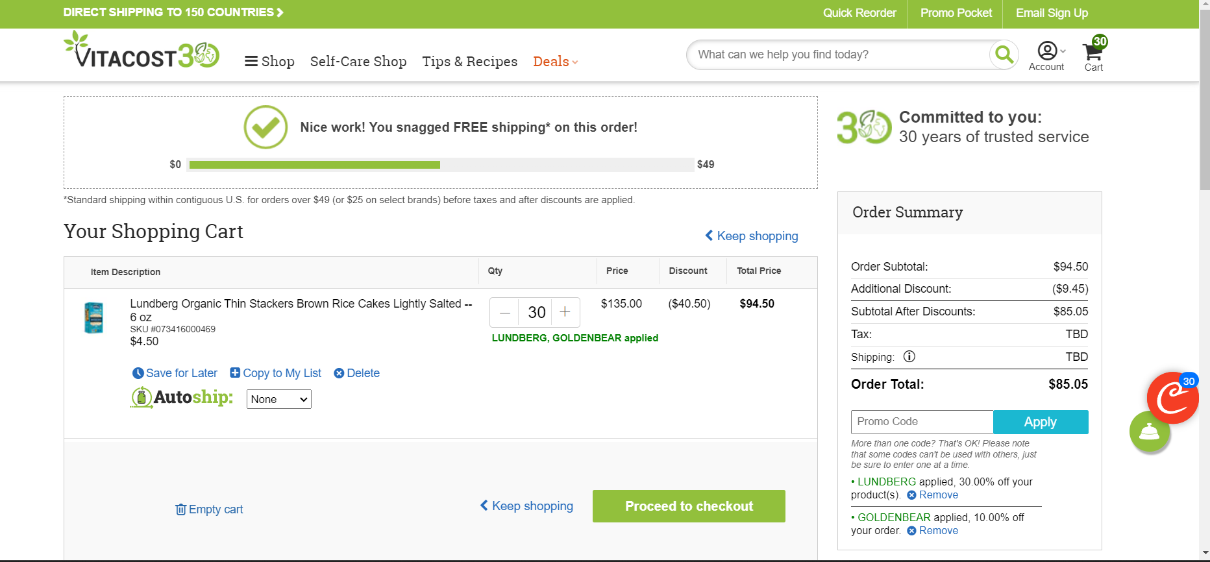Open the Shop hamburger menu

click(x=269, y=62)
